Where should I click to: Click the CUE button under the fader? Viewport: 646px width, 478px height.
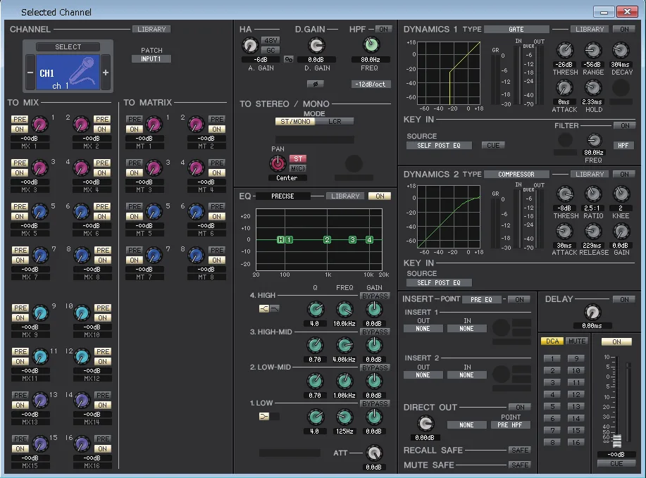(616, 464)
